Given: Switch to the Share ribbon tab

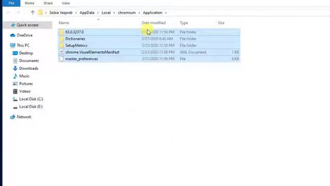Looking at the screenshot, I should (48, 3).
